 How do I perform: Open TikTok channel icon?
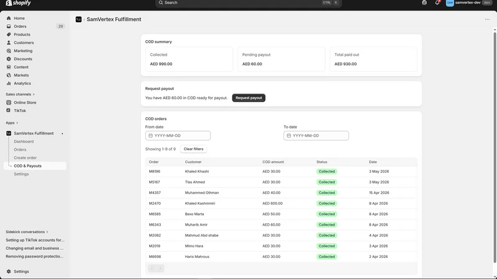[x=9, y=110]
